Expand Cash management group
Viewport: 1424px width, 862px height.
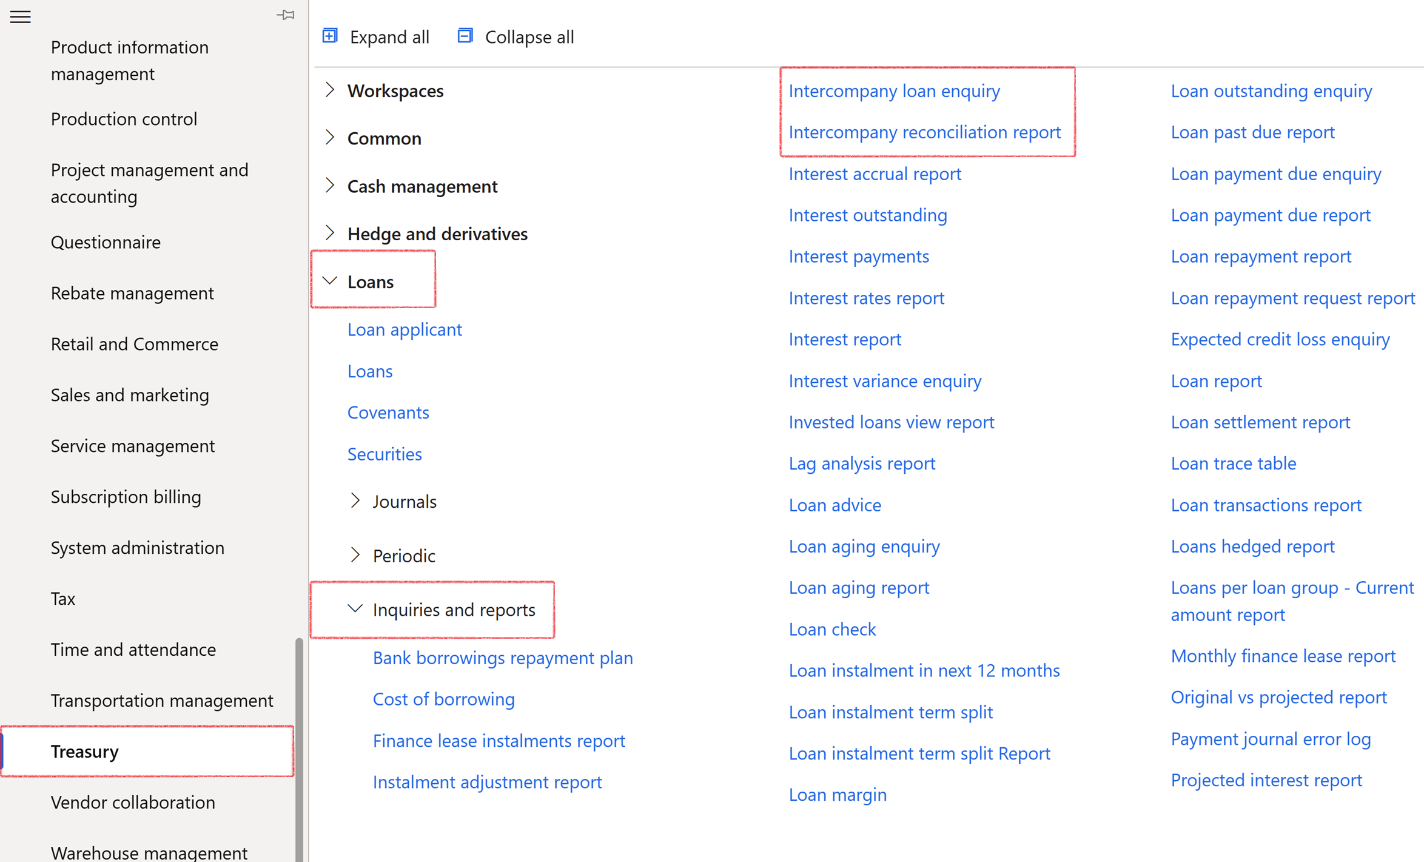[x=330, y=186]
